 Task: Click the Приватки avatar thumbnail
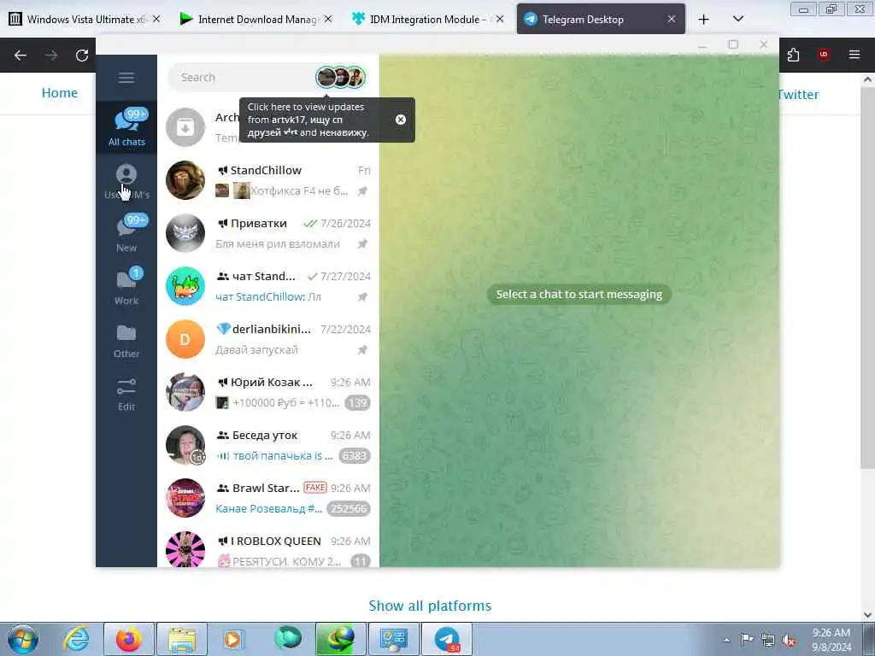point(185,233)
